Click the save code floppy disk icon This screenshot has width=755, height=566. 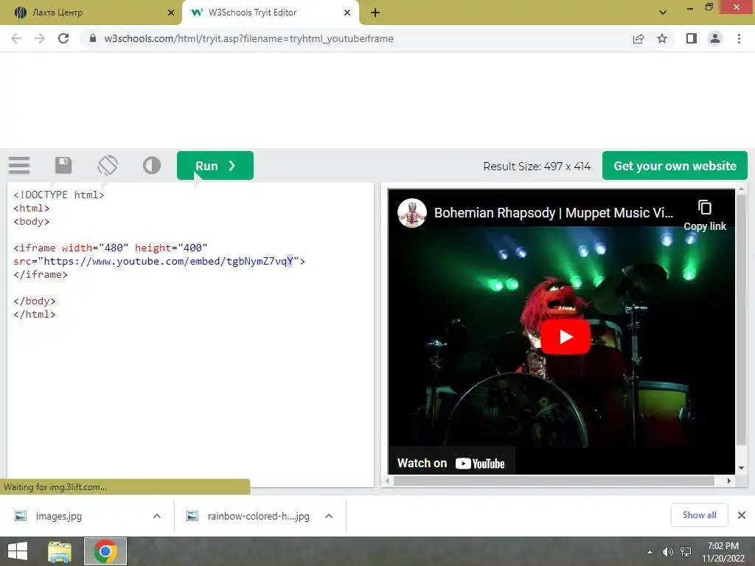[x=63, y=165]
